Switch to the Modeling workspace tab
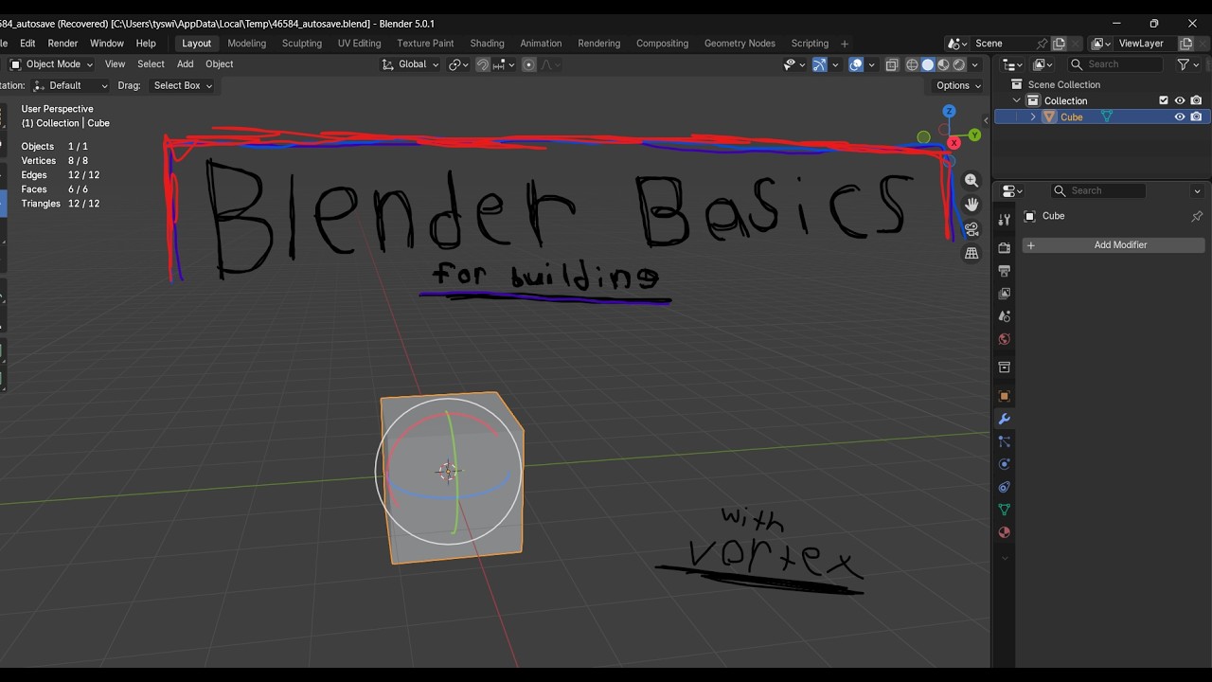 click(x=247, y=44)
